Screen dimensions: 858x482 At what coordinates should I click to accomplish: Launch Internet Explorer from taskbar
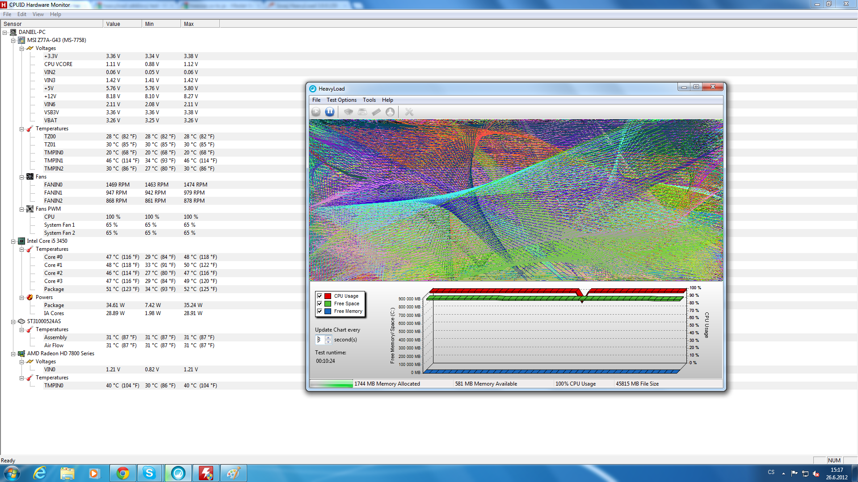coord(40,473)
